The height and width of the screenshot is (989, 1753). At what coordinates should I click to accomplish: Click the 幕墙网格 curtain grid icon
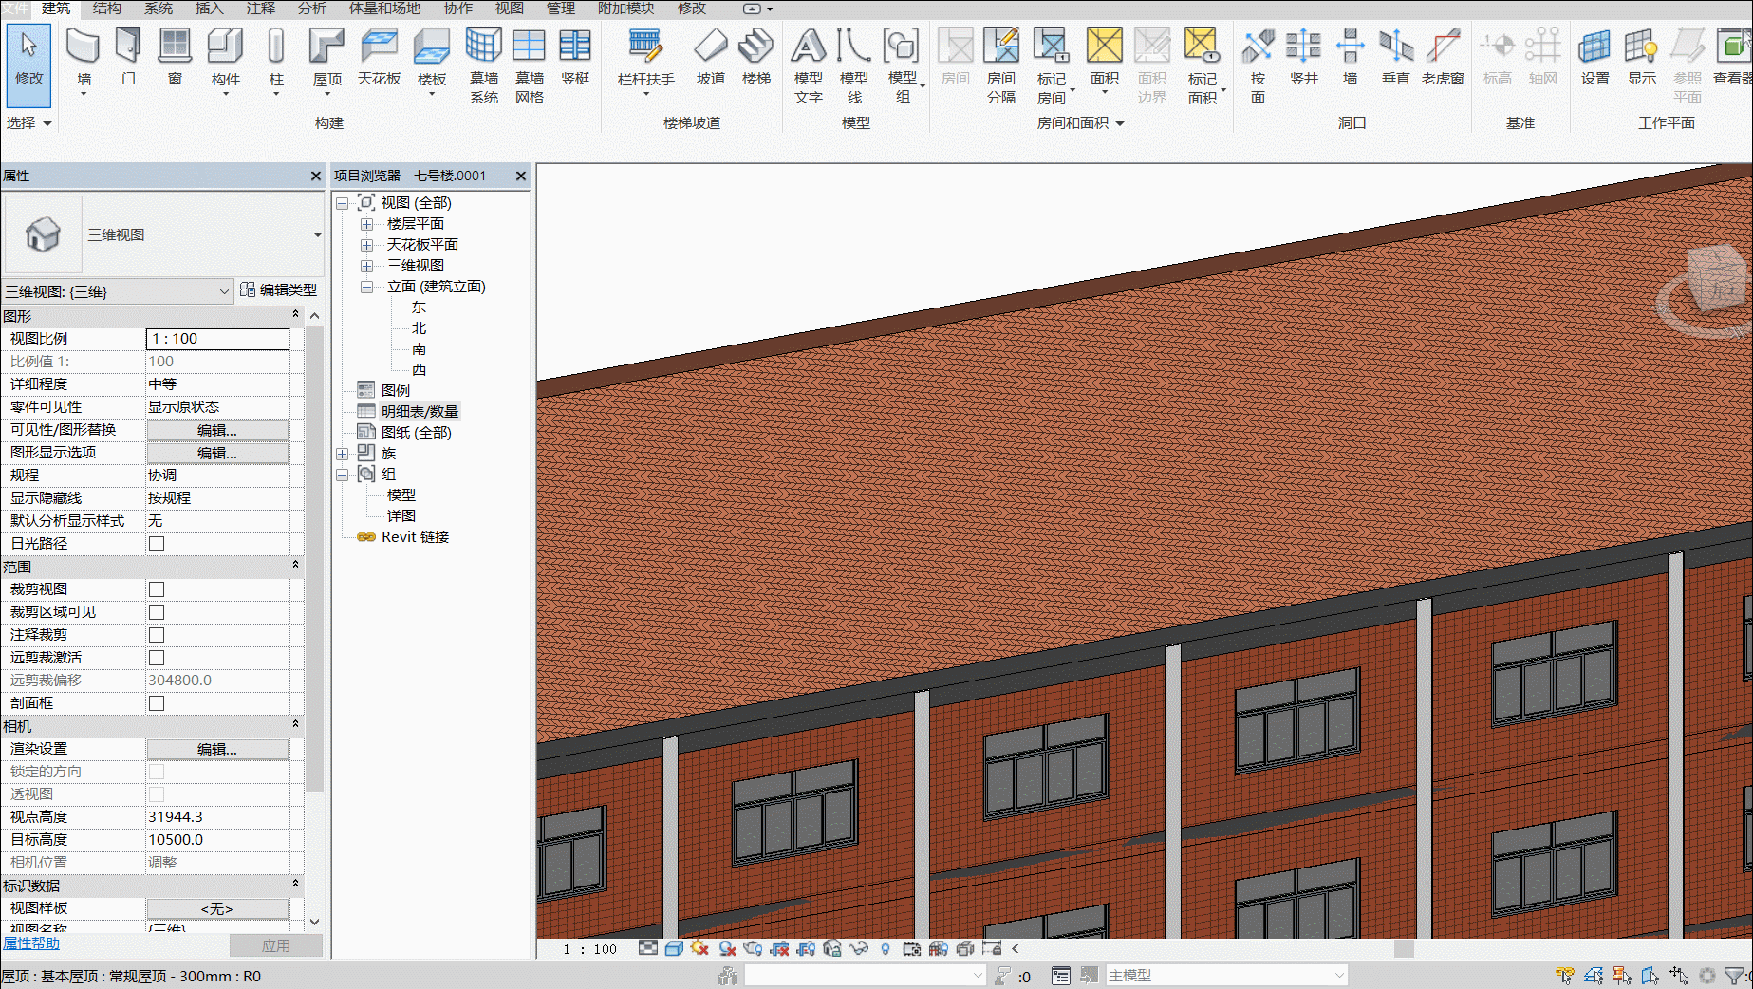(x=529, y=46)
